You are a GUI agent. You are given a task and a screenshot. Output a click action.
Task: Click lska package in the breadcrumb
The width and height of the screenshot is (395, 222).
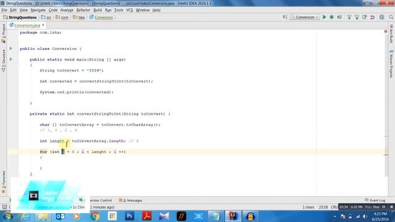[79, 17]
